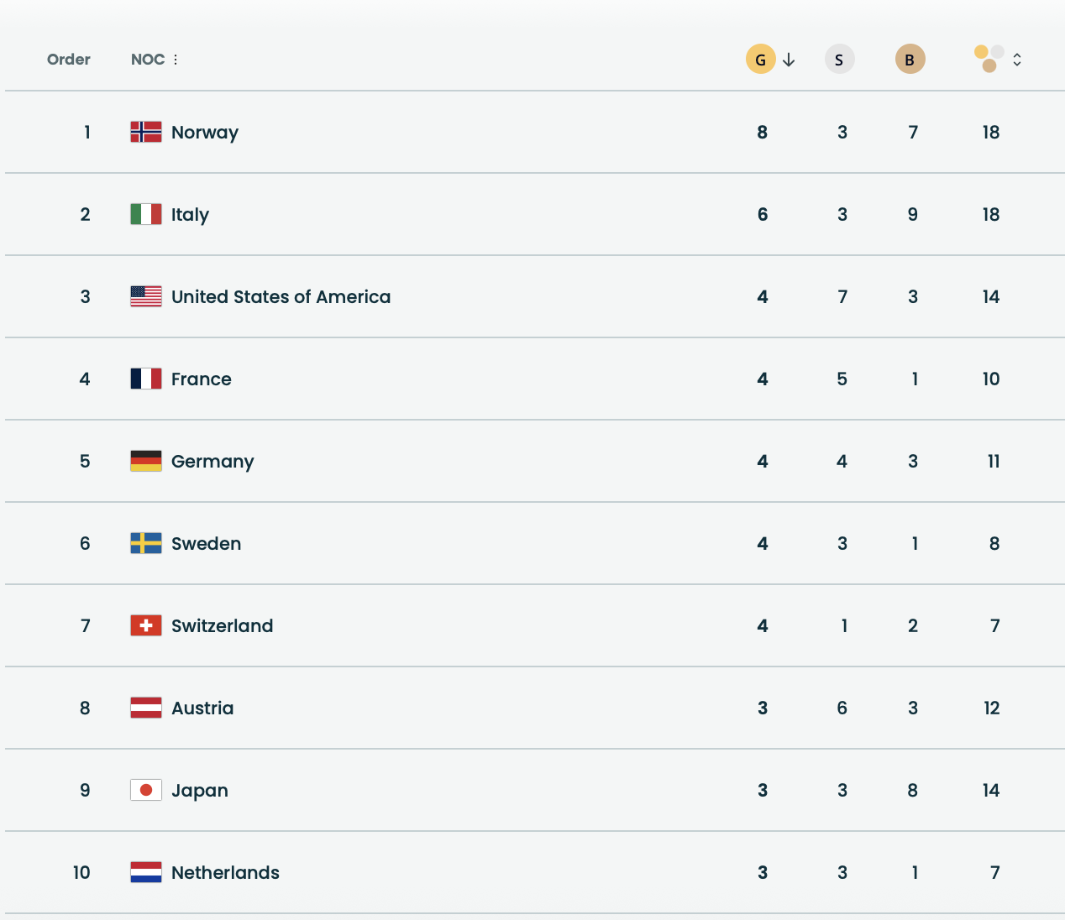The width and height of the screenshot is (1065, 920).
Task: Click the silver medal column icon
Action: (x=839, y=60)
